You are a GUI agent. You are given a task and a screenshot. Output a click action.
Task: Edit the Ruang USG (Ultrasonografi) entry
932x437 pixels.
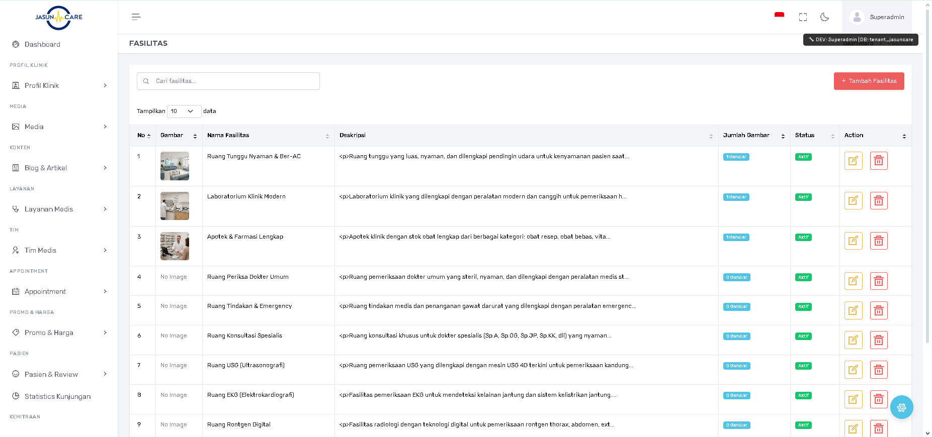pos(853,370)
